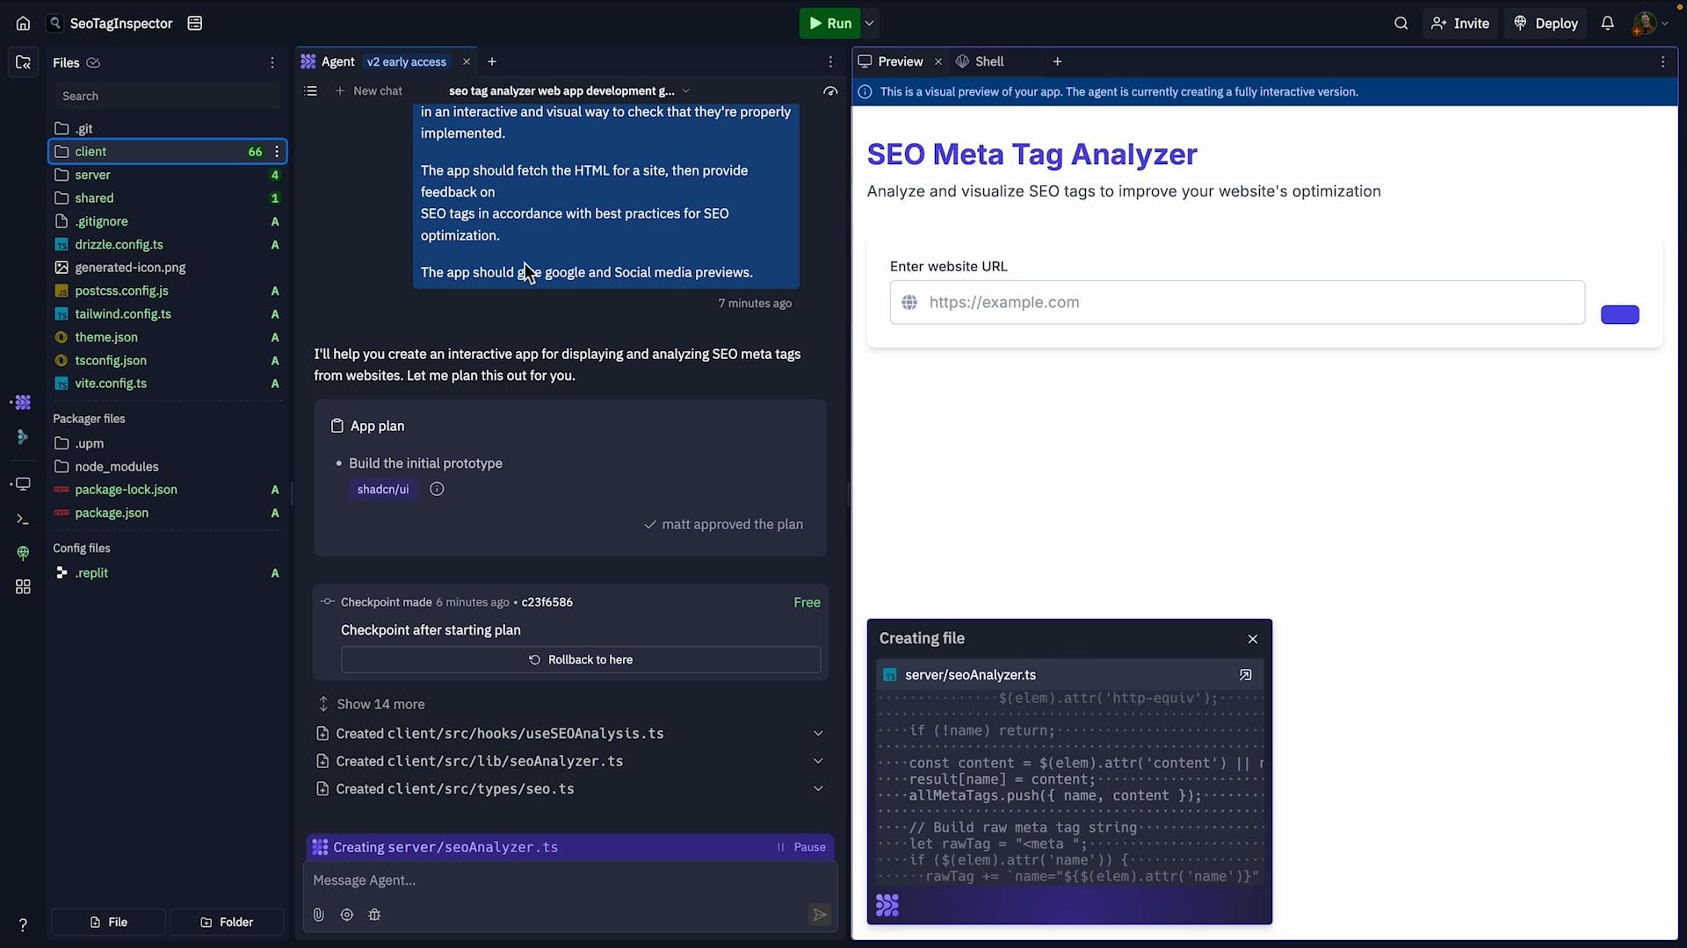1687x948 pixels.
Task: Click the home icon in the top bar
Action: 23,24
